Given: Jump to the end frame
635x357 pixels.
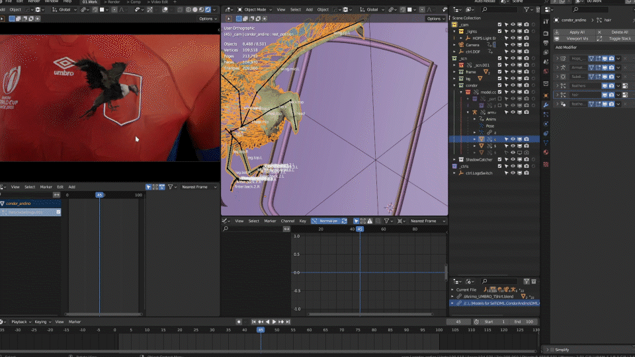Looking at the screenshot, I should click(288, 322).
